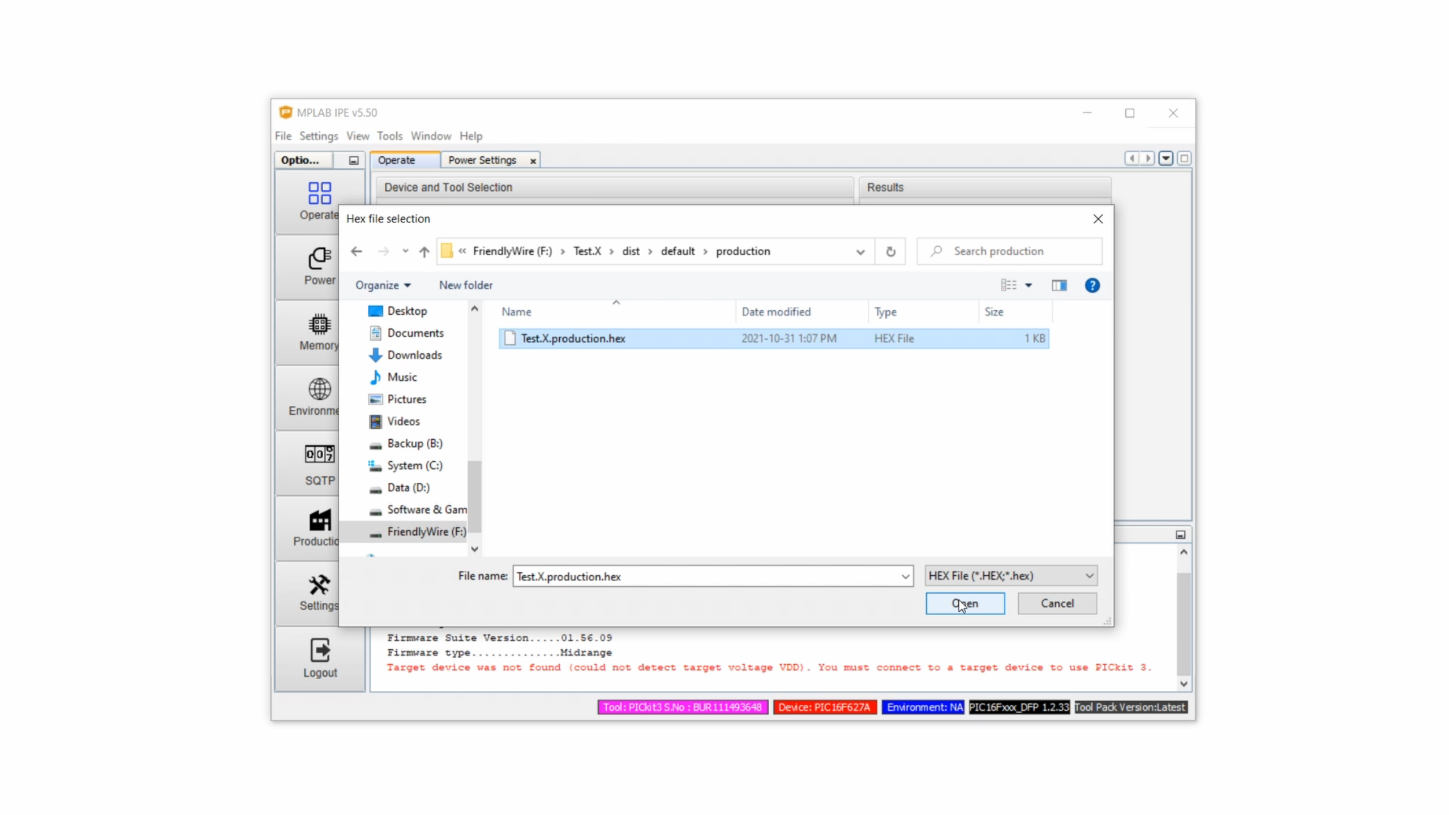Expand the File name history dropdown

point(905,577)
